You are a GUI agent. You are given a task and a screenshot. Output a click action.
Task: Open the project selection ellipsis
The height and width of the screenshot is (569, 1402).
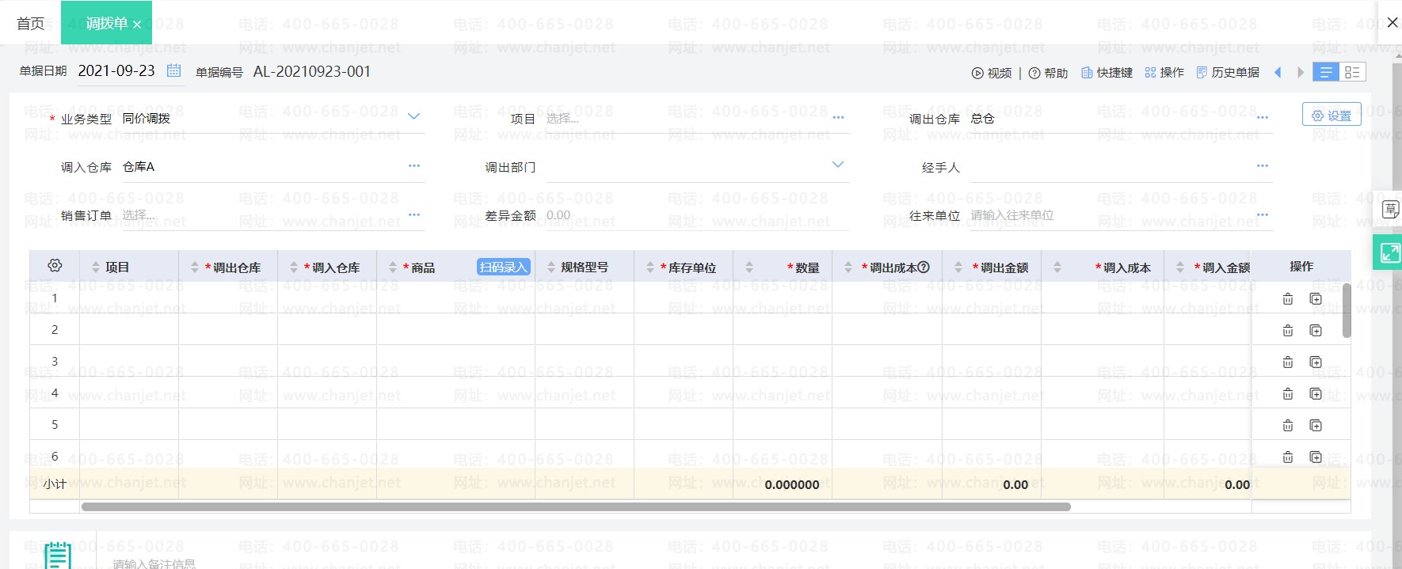838,117
